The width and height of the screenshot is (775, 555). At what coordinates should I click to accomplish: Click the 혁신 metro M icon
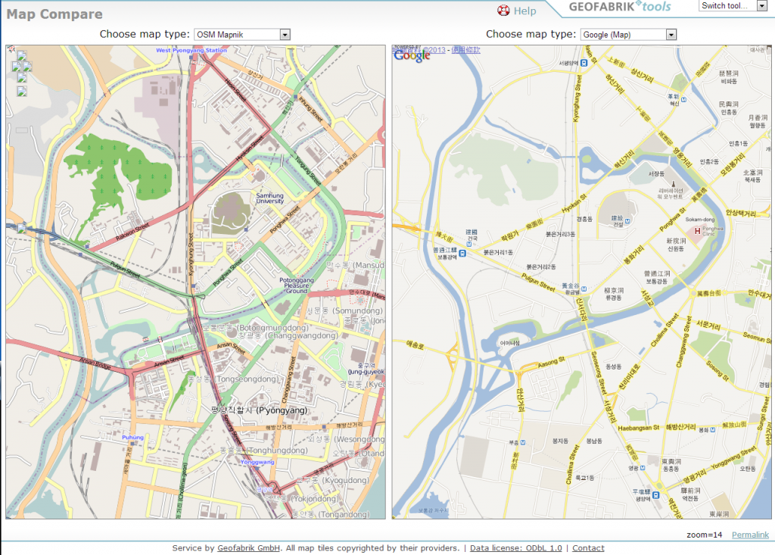tap(683, 100)
